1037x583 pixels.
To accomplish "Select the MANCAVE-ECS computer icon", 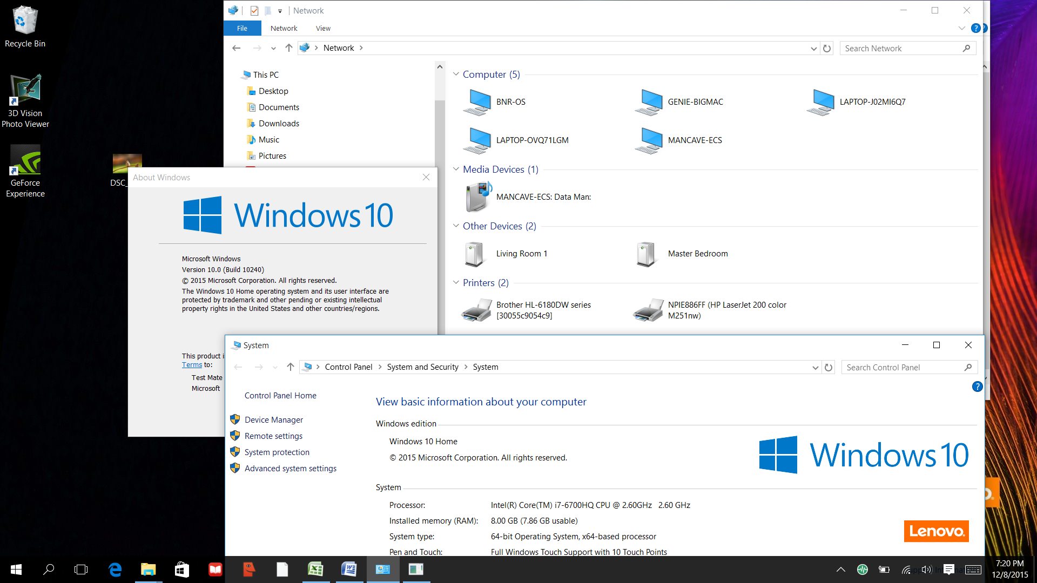I will pos(649,140).
